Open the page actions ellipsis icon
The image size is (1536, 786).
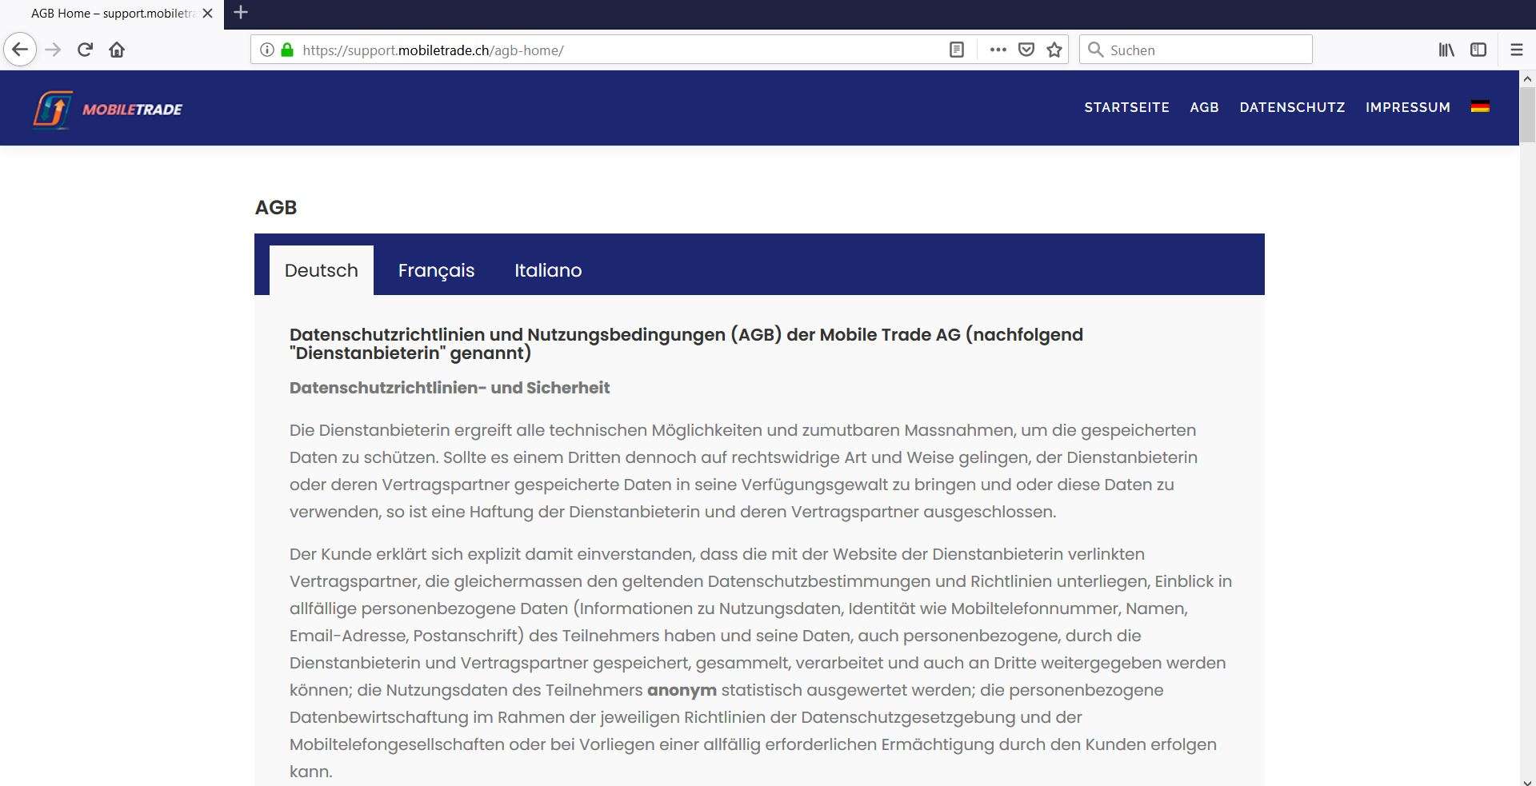[998, 49]
